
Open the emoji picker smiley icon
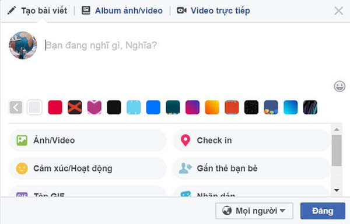click(x=339, y=86)
